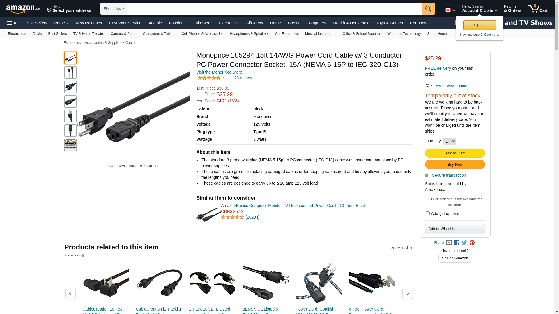559x314 pixels.
Task: Tick the Add gift options checkbox
Action: (428, 213)
